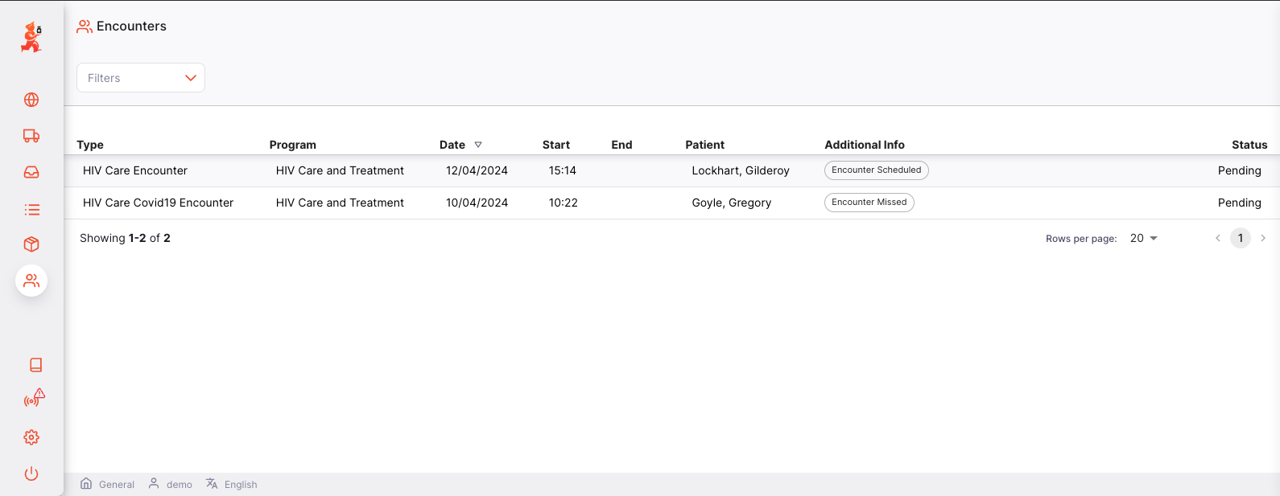Click the people dispensary sidebar icon
1280x496 pixels.
[x=31, y=281]
